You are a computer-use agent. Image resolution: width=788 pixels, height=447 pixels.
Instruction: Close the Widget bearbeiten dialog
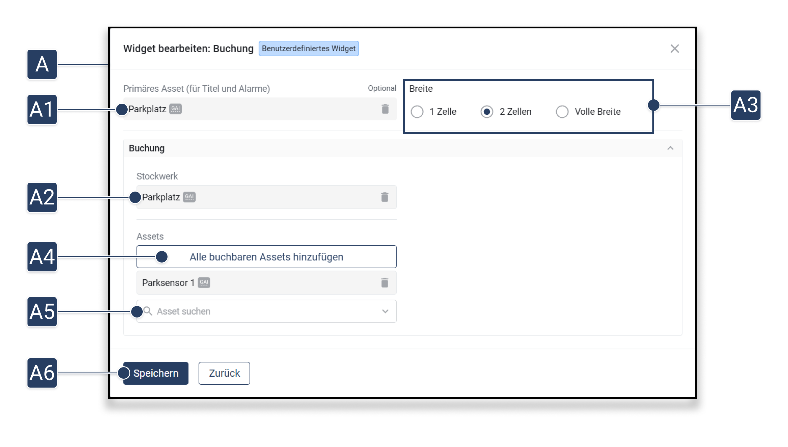tap(674, 48)
